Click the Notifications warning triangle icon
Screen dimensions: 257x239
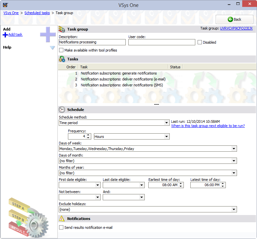click(62, 219)
